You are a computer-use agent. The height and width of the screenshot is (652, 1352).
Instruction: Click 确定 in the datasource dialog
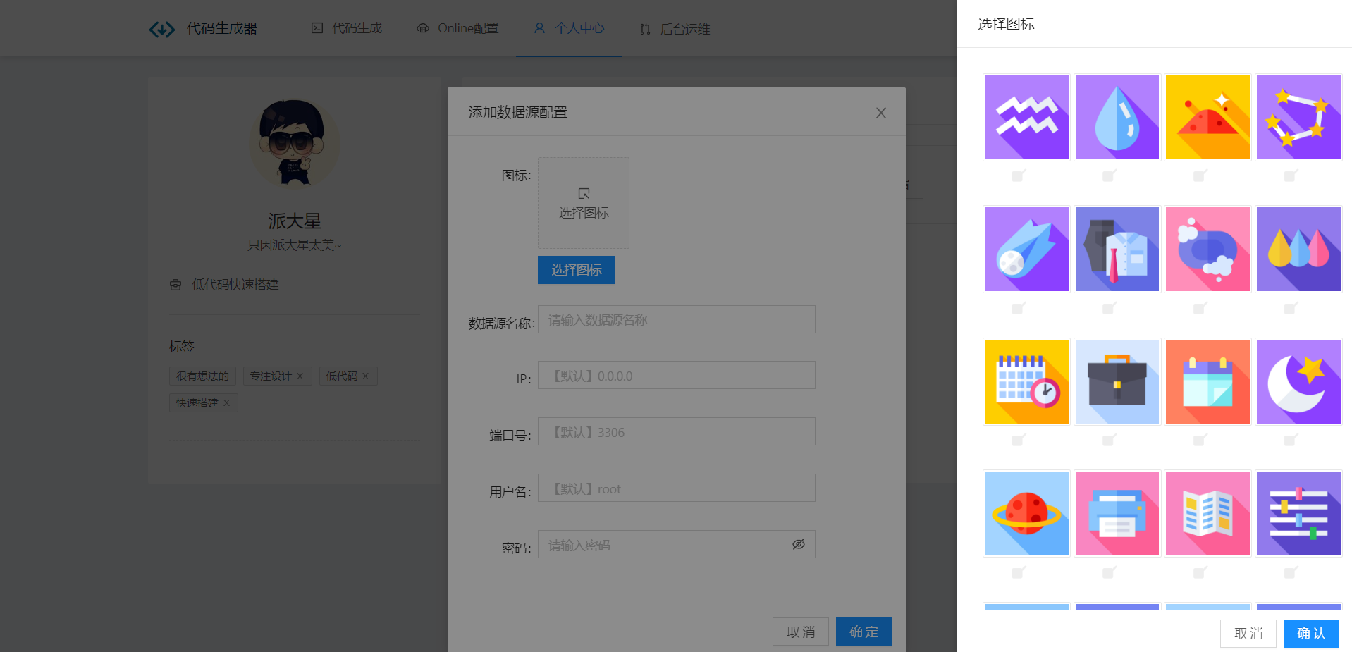(x=864, y=632)
